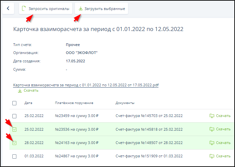Sort by the Дата column header
Screen dimensions: 235x167
point(28,103)
